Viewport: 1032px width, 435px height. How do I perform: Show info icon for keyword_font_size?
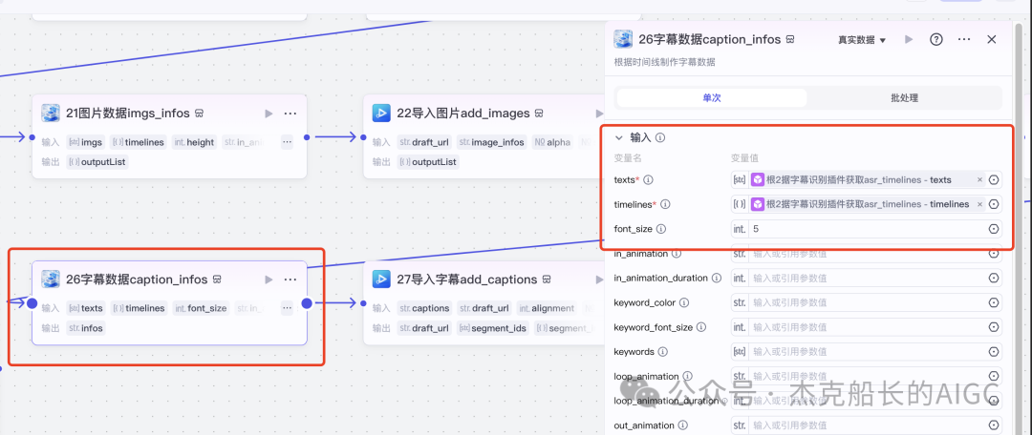(701, 327)
